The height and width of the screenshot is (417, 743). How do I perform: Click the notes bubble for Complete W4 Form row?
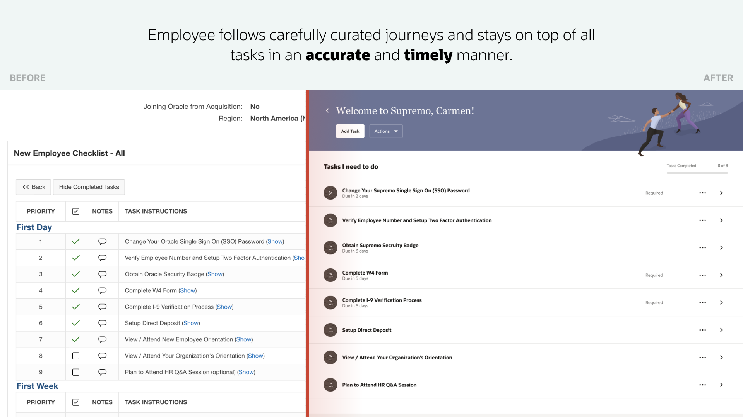coord(102,290)
